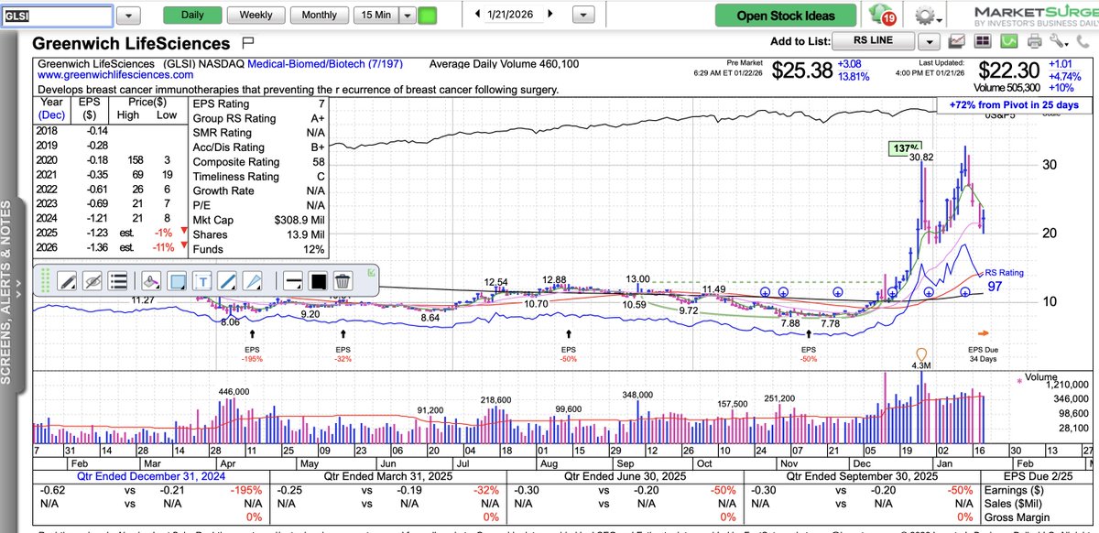This screenshot has width=1099, height=533.
Task: Click the 137% green label
Action: pyautogui.click(x=905, y=147)
